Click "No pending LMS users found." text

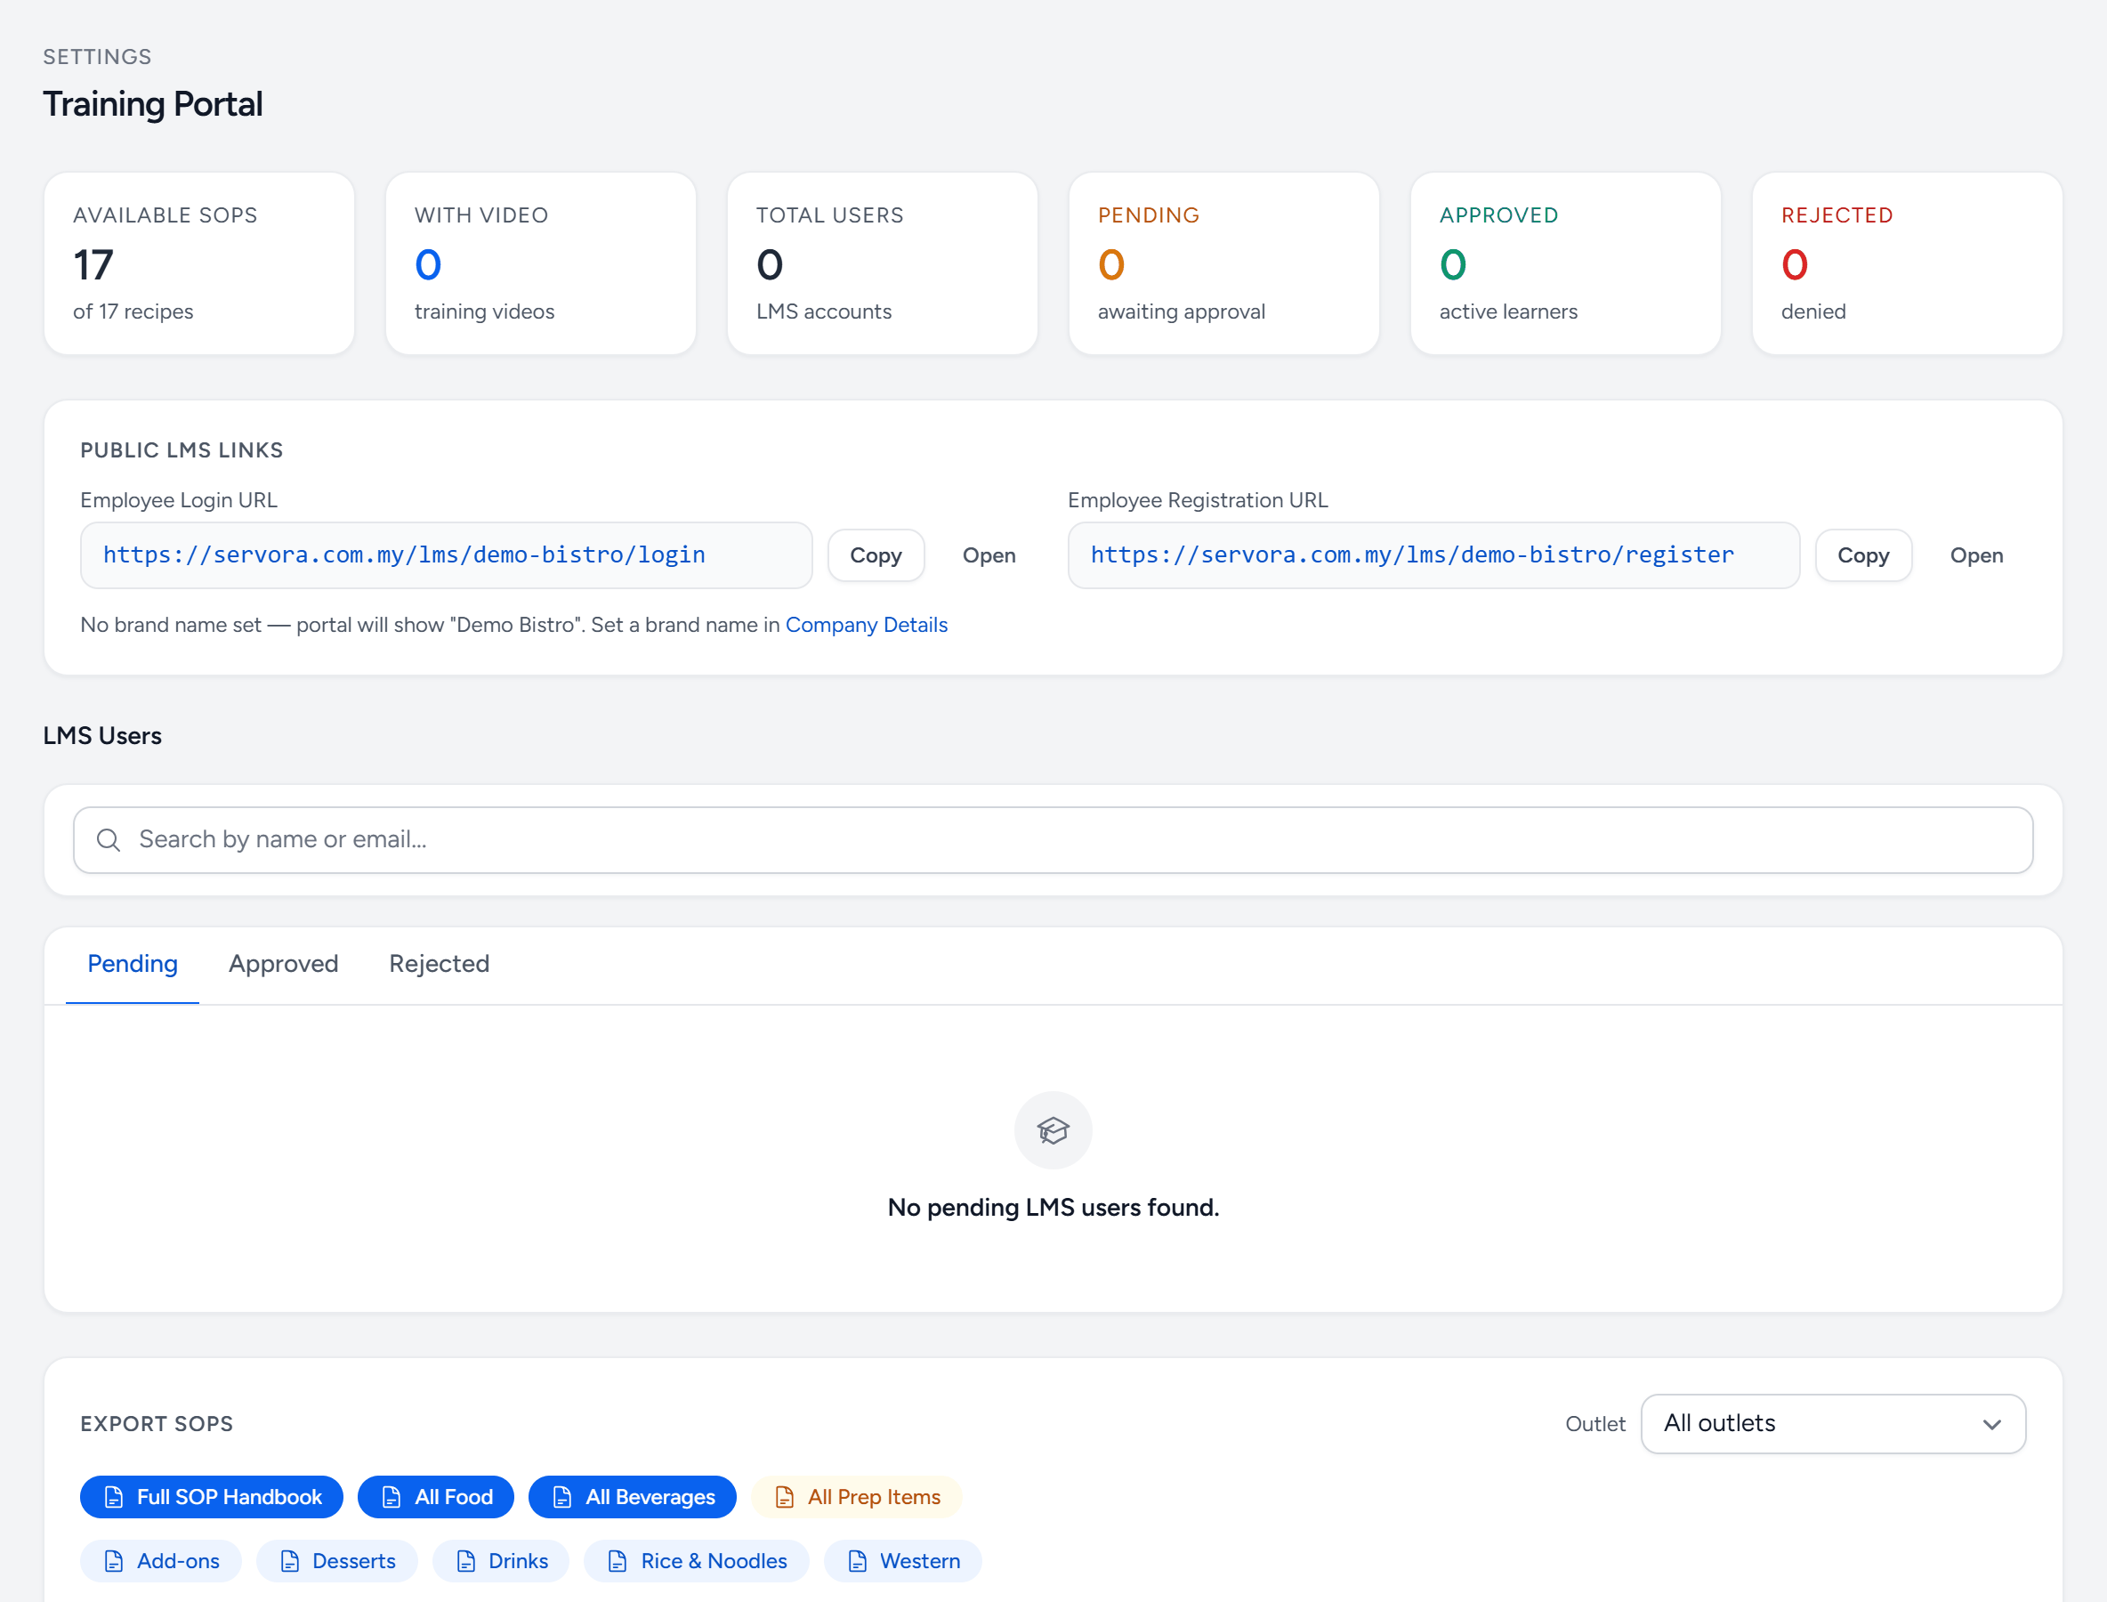pos(1053,1207)
